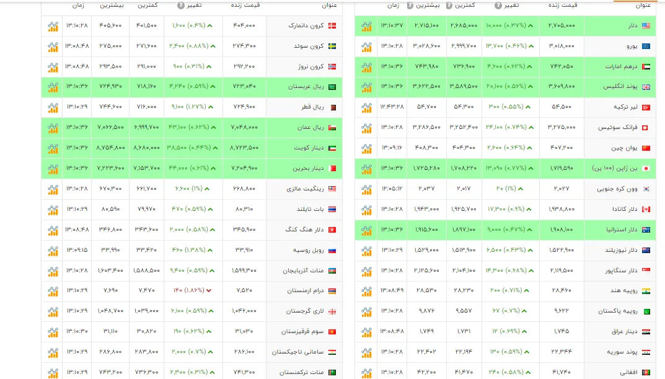Click the update time in the افغانی row
Image resolution: width=665 pixels, height=379 pixels.
[392, 372]
